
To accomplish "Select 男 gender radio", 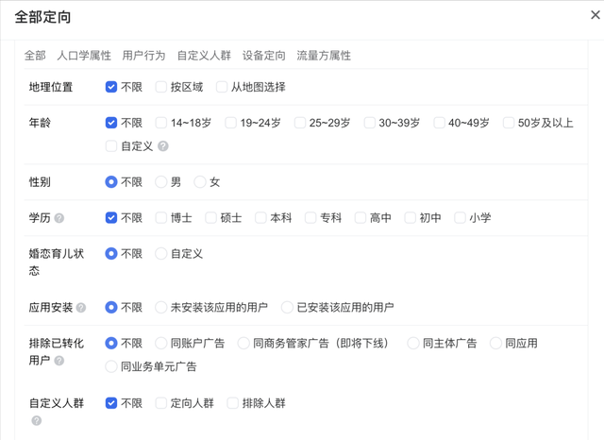I will 161,182.
